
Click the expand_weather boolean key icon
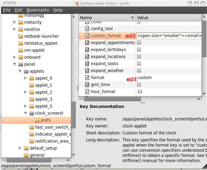87,71
